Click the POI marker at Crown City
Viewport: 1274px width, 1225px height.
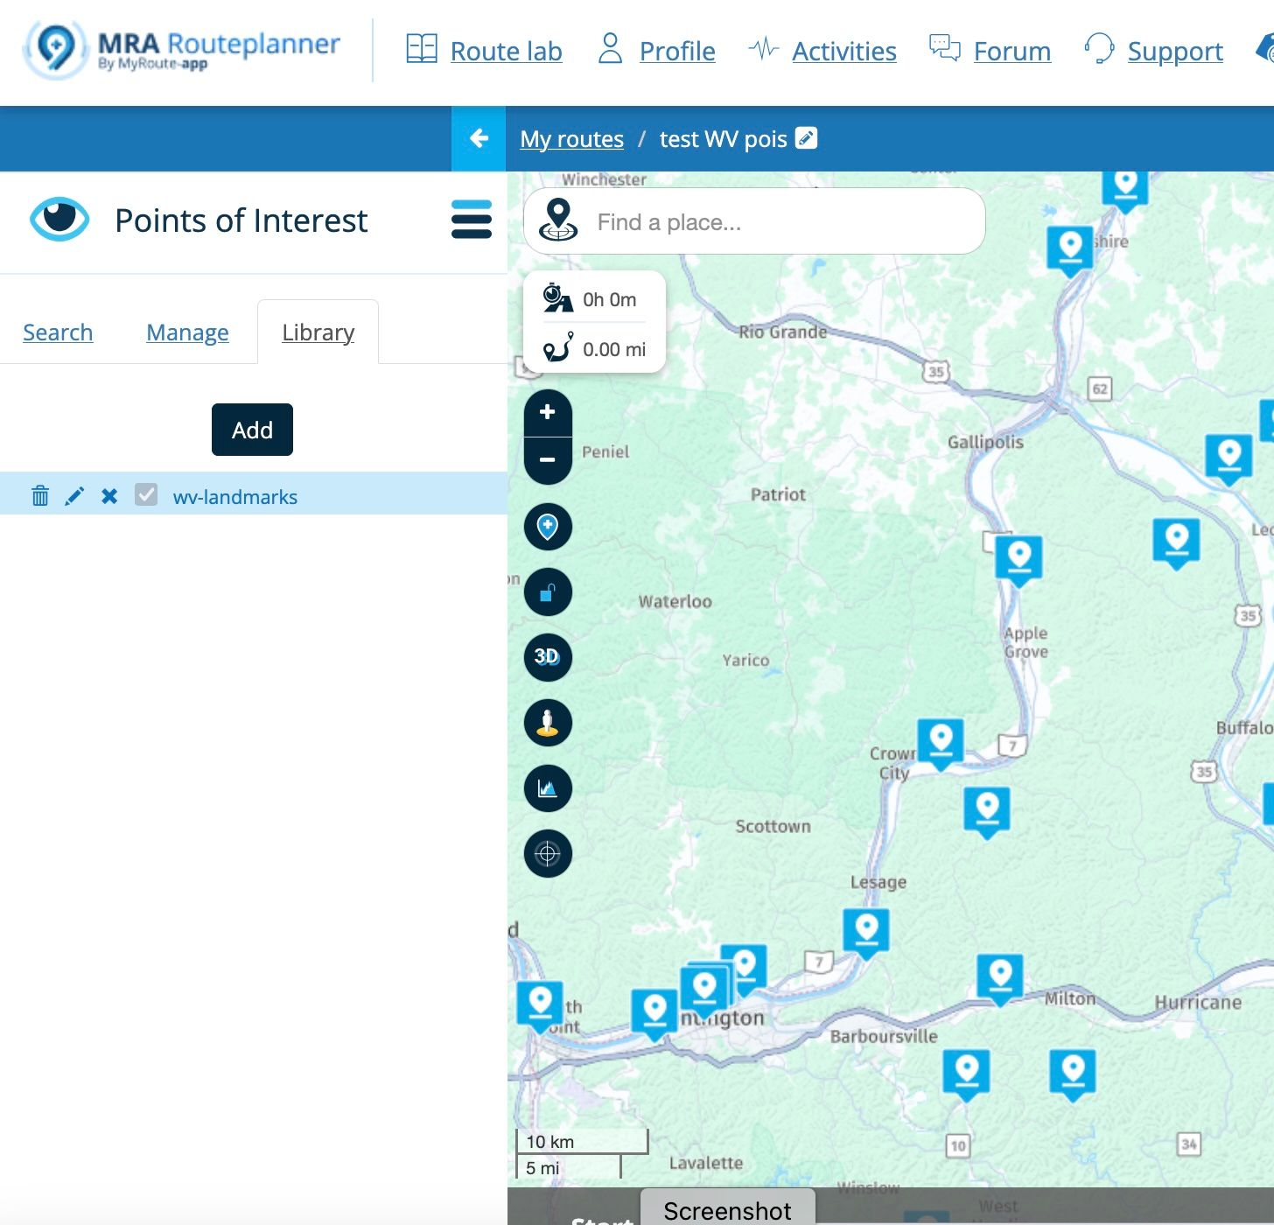[x=941, y=744]
